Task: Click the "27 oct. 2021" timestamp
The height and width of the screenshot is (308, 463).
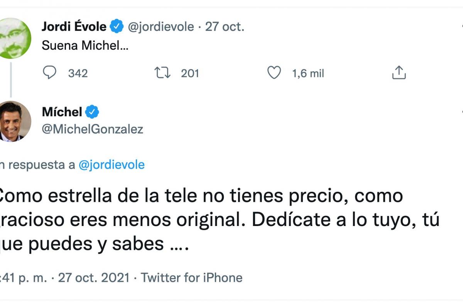Action: [x=94, y=278]
